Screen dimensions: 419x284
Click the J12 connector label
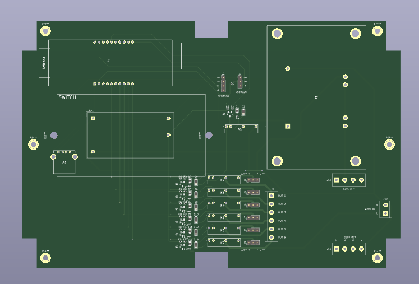[329, 180]
